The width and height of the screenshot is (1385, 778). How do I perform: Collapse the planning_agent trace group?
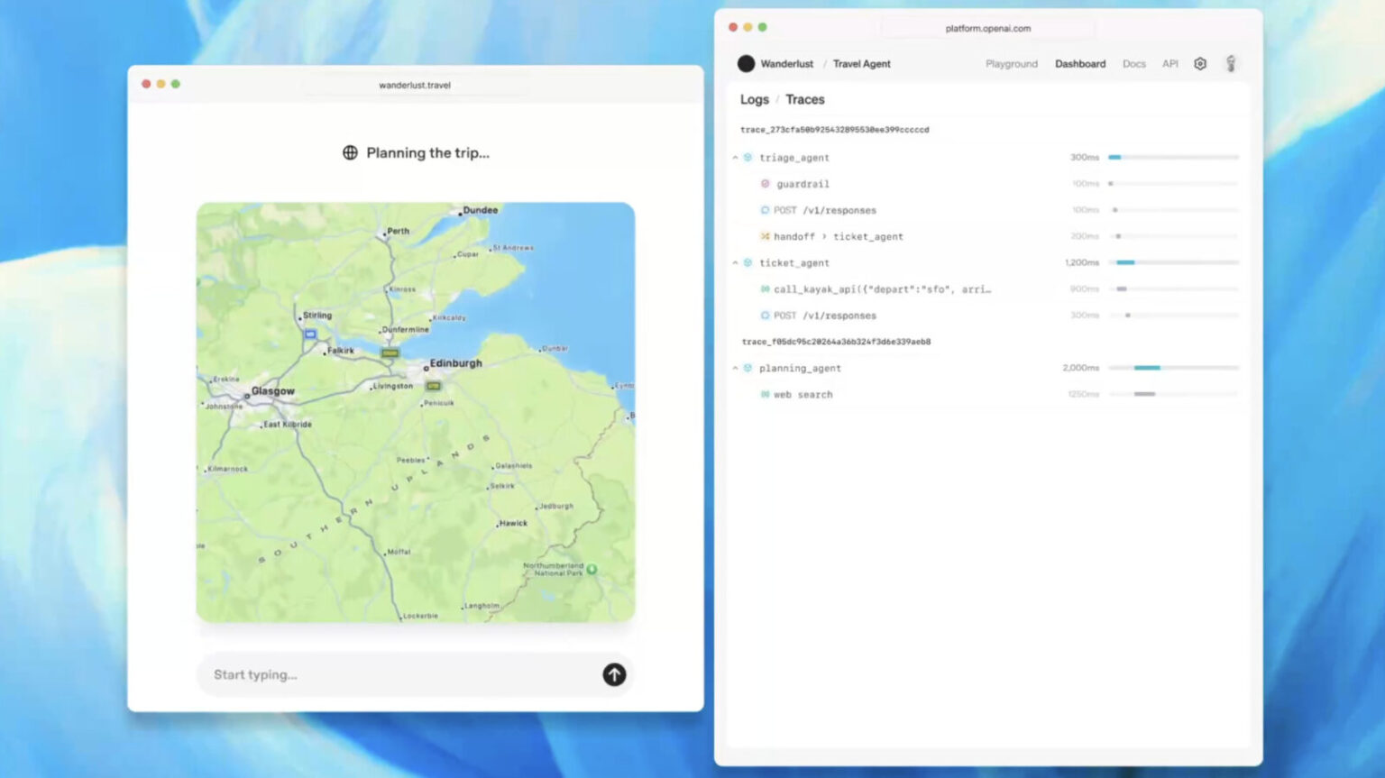(735, 369)
